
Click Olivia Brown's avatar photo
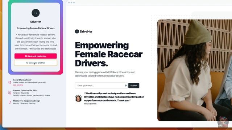click(x=78, y=98)
